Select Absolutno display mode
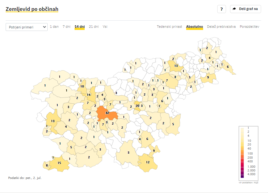The height and width of the screenshot is (193, 268). pyautogui.click(x=195, y=27)
